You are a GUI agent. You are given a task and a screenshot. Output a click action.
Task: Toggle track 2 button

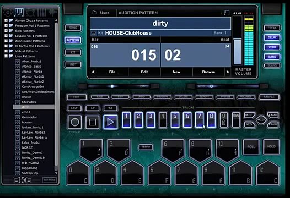[x=138, y=119]
